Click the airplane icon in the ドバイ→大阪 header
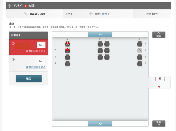Screen dimensions: 176x131 10,6
